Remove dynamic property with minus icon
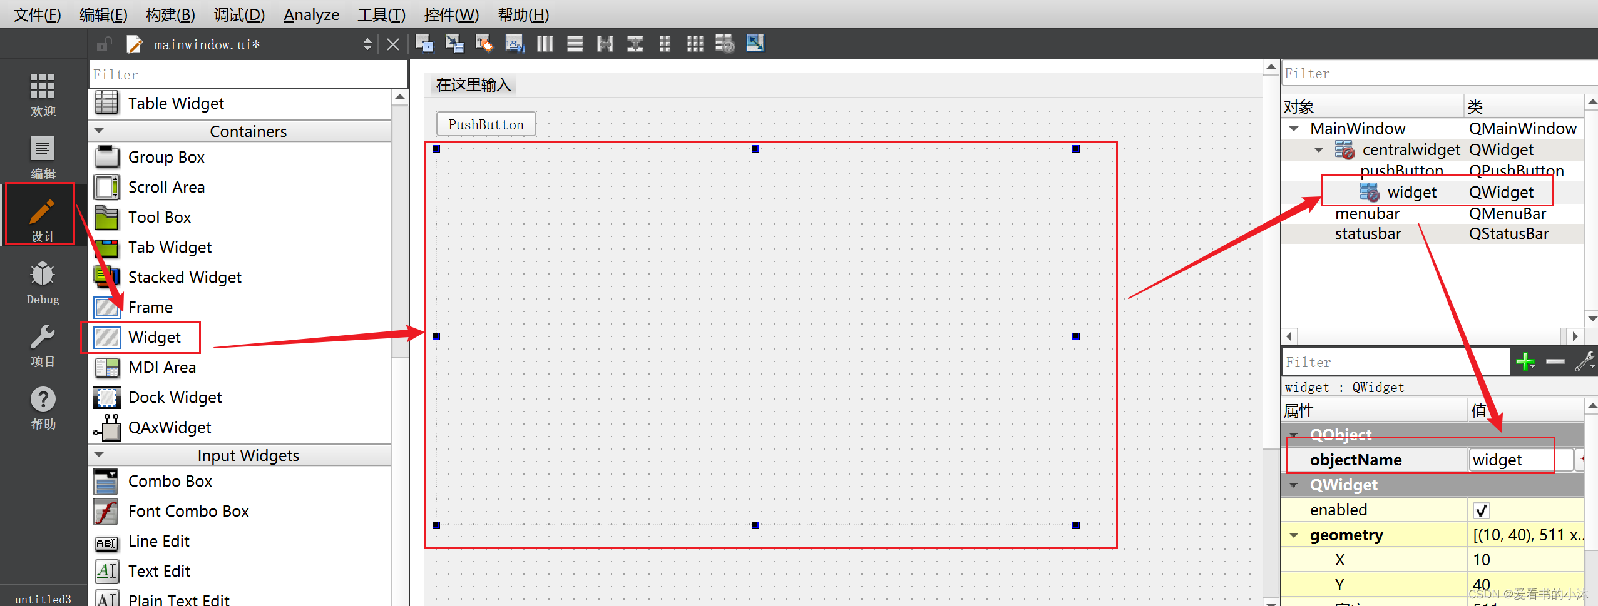This screenshot has height=606, width=1598. point(1555,361)
